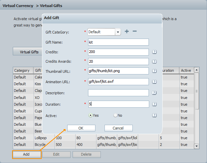
Task: Select the Yes radio button for Active
Action: [90, 115]
